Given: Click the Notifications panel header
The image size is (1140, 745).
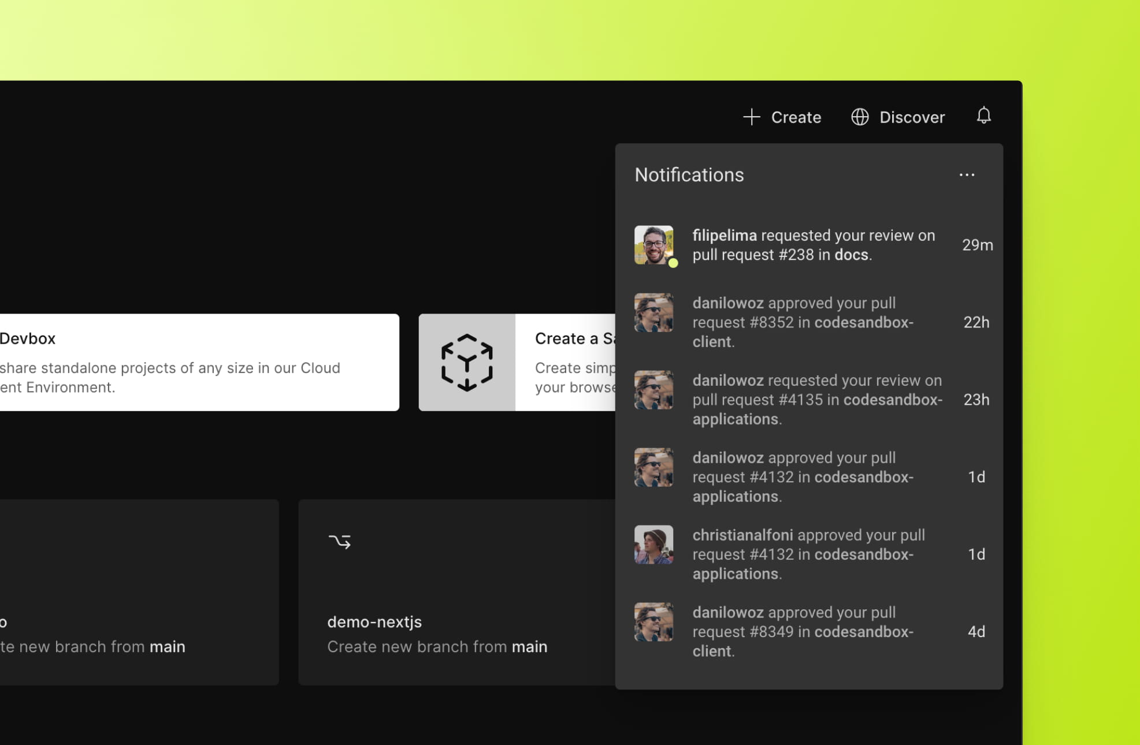Looking at the screenshot, I should (689, 175).
